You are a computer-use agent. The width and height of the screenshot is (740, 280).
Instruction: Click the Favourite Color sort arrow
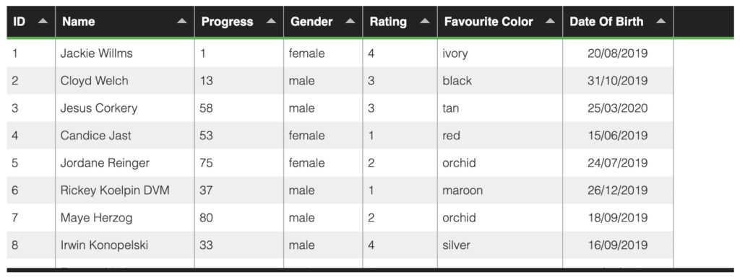(550, 21)
